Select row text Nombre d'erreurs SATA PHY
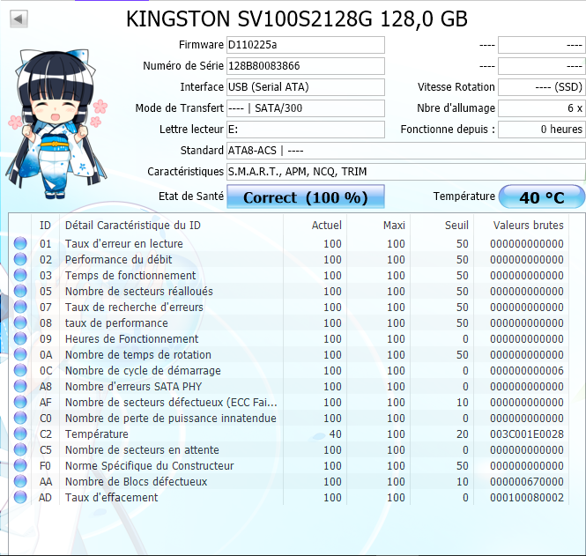This screenshot has width=586, height=556. pos(133,386)
